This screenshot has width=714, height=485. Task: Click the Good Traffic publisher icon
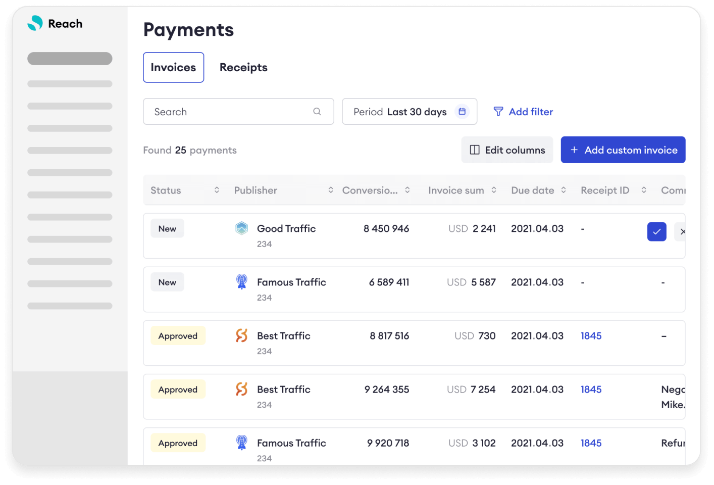pyautogui.click(x=242, y=228)
